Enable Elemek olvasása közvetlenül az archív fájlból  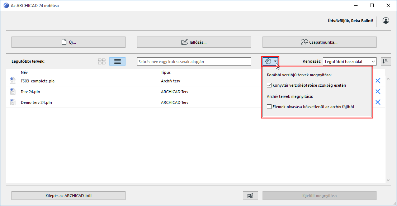point(269,107)
